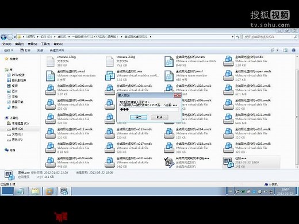Close the password dialog with red X

click(177, 95)
